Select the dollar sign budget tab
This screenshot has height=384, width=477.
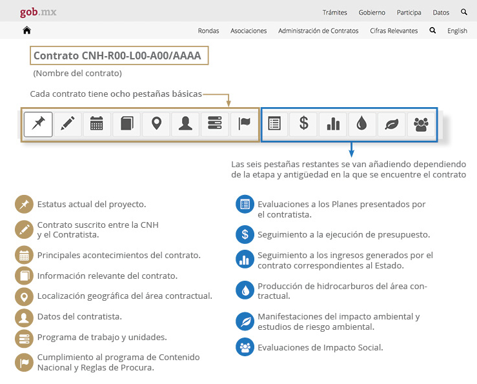(303, 124)
